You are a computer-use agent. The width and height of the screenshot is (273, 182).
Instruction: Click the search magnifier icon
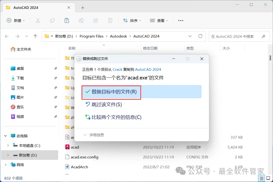(263, 36)
